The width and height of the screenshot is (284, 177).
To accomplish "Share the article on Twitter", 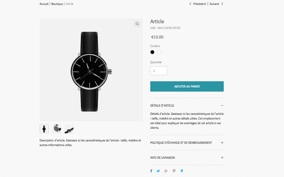I will tap(158, 171).
